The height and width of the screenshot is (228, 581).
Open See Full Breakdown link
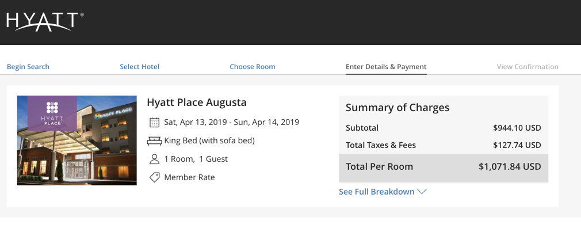pos(376,192)
